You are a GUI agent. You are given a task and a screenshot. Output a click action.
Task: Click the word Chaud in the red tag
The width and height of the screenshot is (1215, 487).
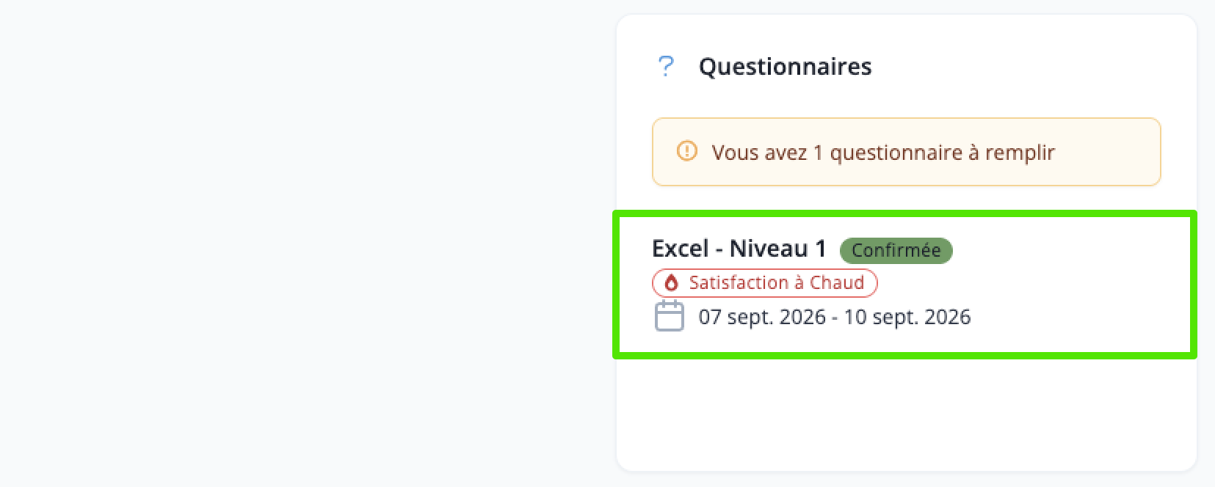click(836, 283)
